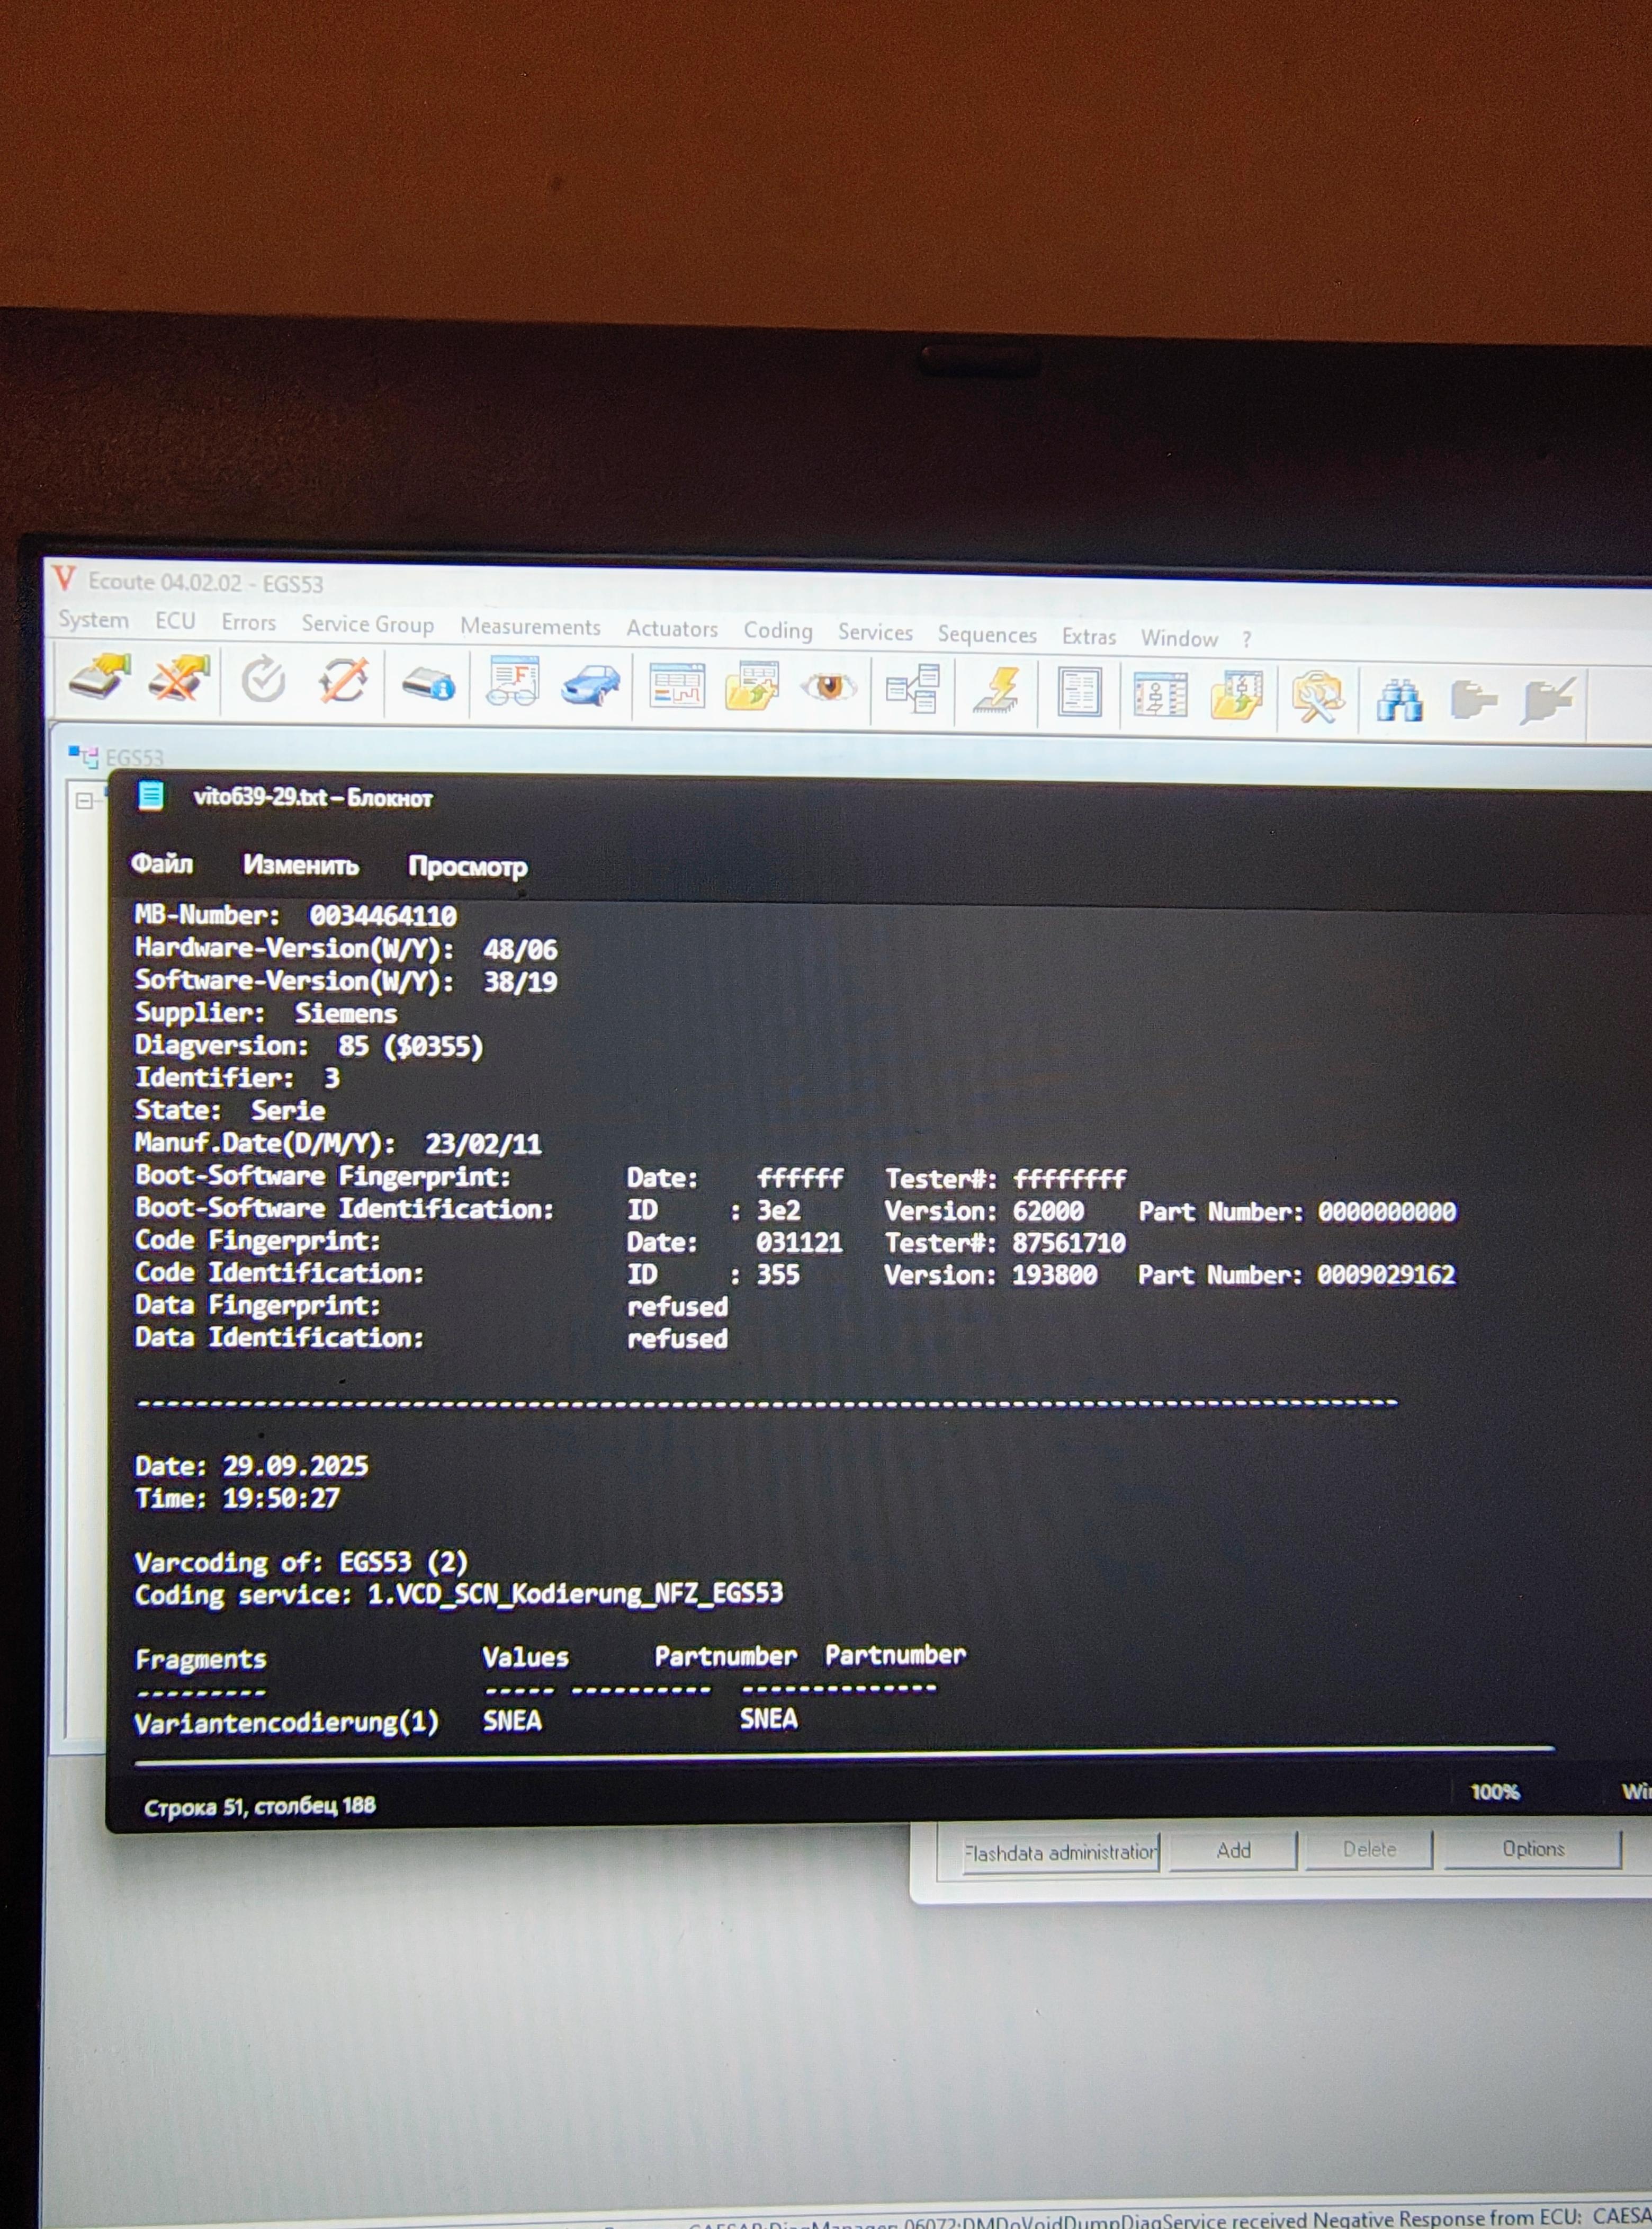Open the Coding menu
Image resolution: width=1652 pixels, height=2229 pixels.
[777, 630]
